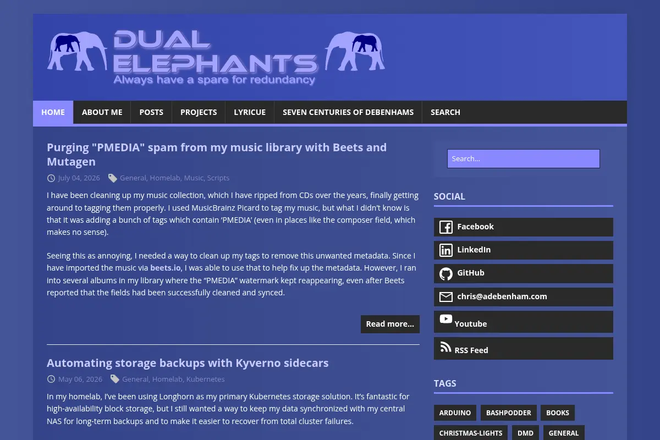Click the Dual Elephants site title
This screenshot has height=440, width=660.
tap(216, 52)
